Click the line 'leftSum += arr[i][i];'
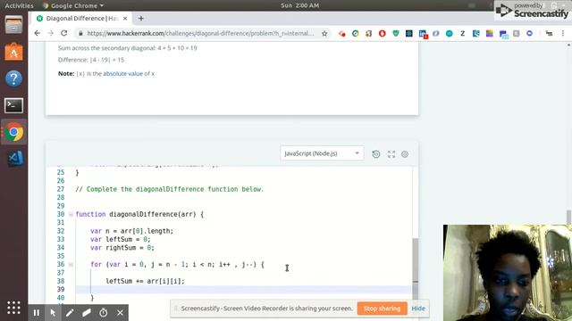The height and width of the screenshot is (321, 572). point(145,281)
